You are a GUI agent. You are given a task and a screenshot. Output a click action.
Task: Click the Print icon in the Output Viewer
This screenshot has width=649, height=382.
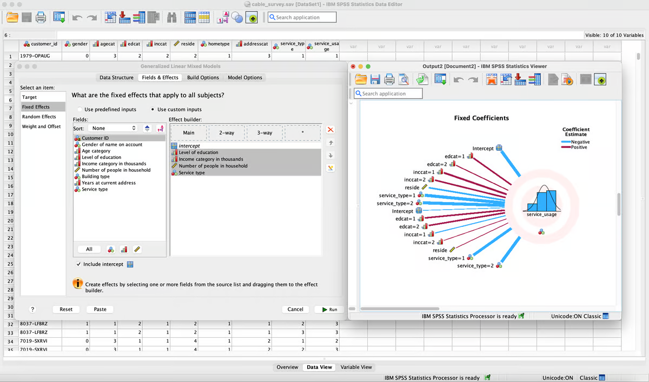[389, 79]
